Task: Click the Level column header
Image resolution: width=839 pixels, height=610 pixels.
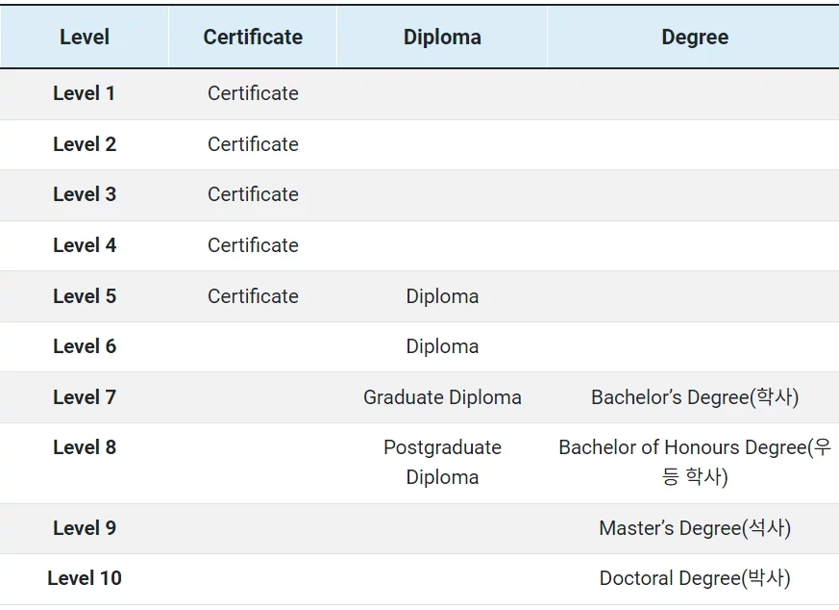Action: click(x=85, y=38)
